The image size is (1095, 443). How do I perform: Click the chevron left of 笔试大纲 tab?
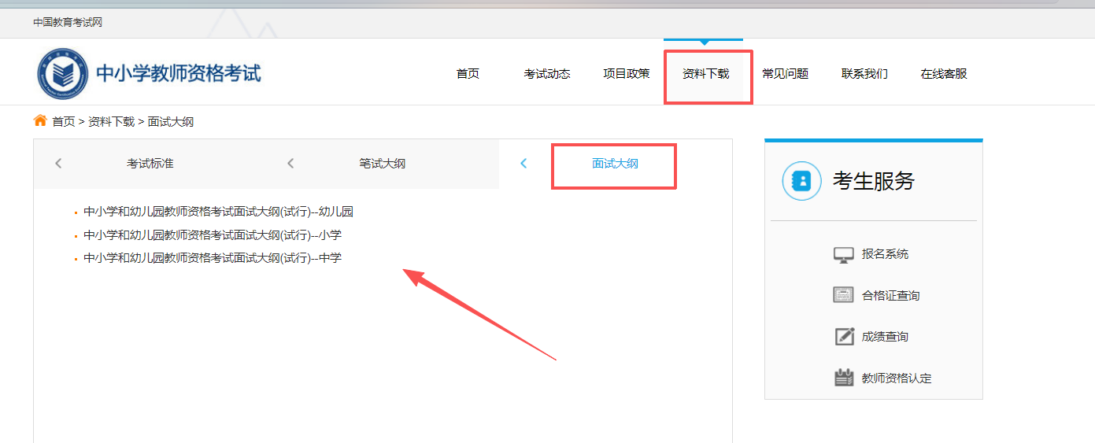click(x=290, y=164)
